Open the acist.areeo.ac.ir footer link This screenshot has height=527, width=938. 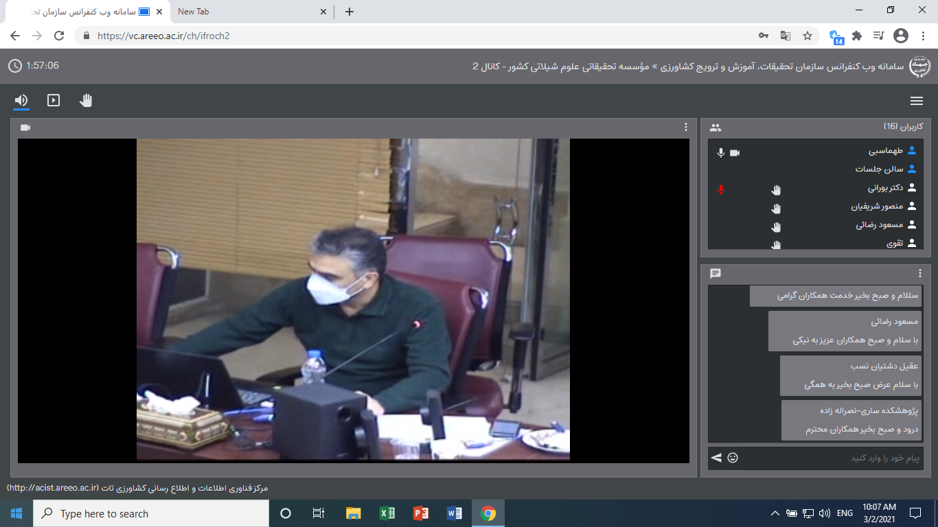(x=54, y=488)
